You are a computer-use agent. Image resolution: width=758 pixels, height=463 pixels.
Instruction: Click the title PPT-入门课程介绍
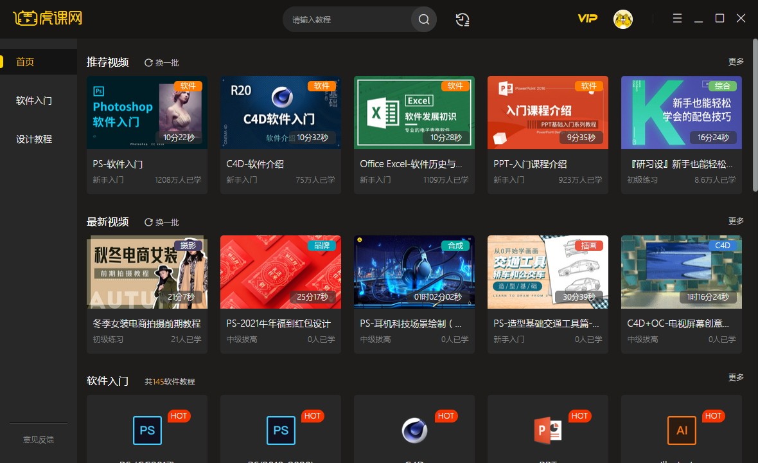coord(530,164)
